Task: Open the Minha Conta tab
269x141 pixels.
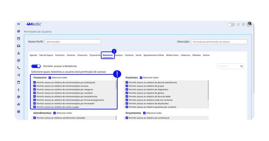Action: [172, 55]
